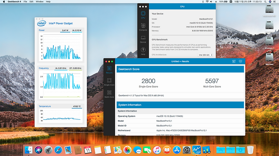Open App Store from the Dock

[x=177, y=150]
